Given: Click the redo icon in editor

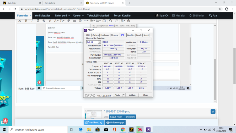Looking at the screenshot, I should (x=116, y=21).
